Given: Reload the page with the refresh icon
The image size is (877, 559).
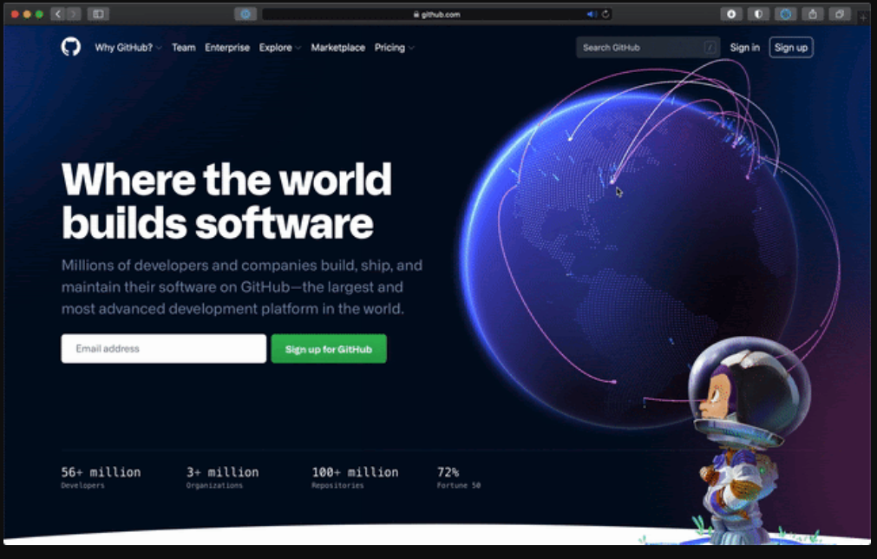Looking at the screenshot, I should [605, 15].
